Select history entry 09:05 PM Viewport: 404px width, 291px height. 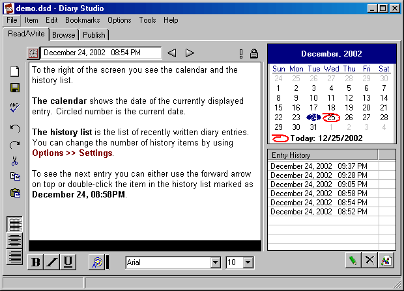pos(323,184)
